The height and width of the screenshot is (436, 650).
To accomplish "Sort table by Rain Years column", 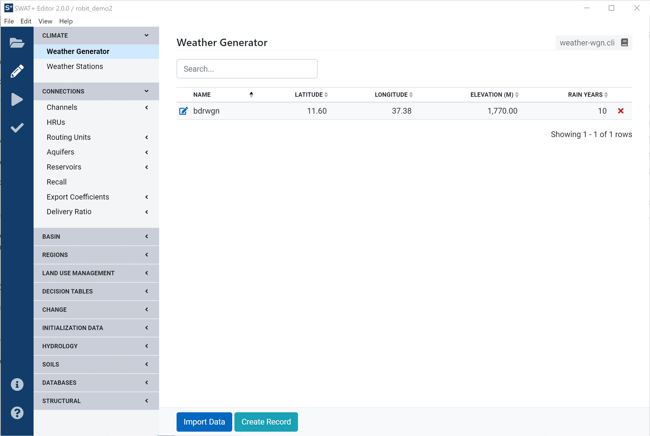I will (x=587, y=95).
